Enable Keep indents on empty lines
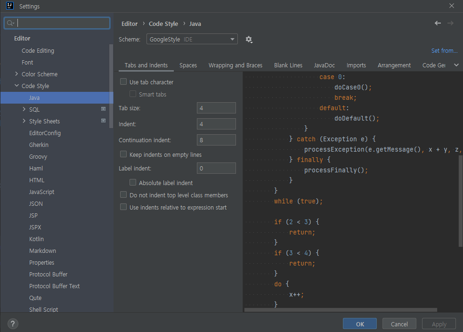 (123, 154)
